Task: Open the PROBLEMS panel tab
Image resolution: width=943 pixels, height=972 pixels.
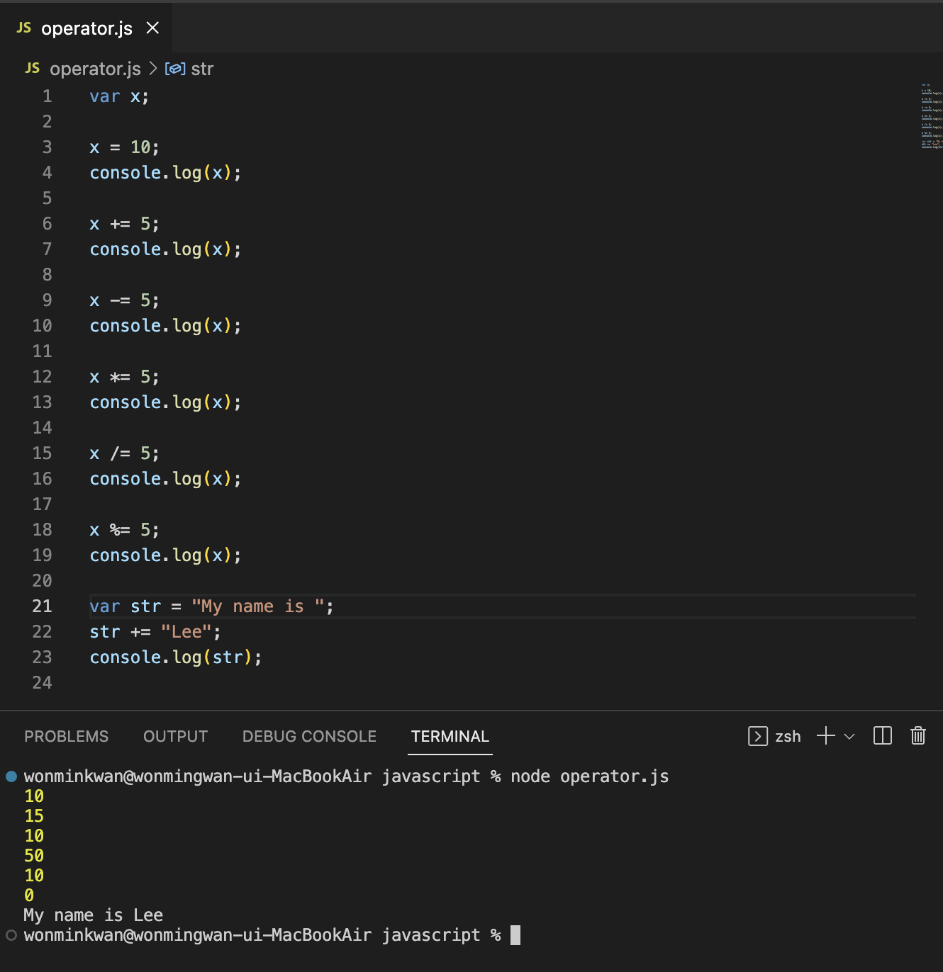Action: pos(67,736)
